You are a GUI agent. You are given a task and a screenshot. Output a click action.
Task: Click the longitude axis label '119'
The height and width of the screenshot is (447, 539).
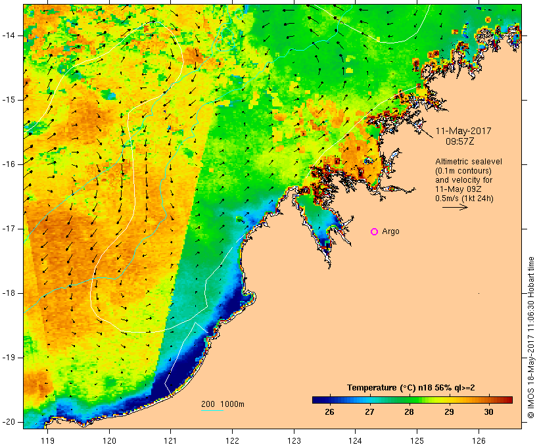pos(47,440)
